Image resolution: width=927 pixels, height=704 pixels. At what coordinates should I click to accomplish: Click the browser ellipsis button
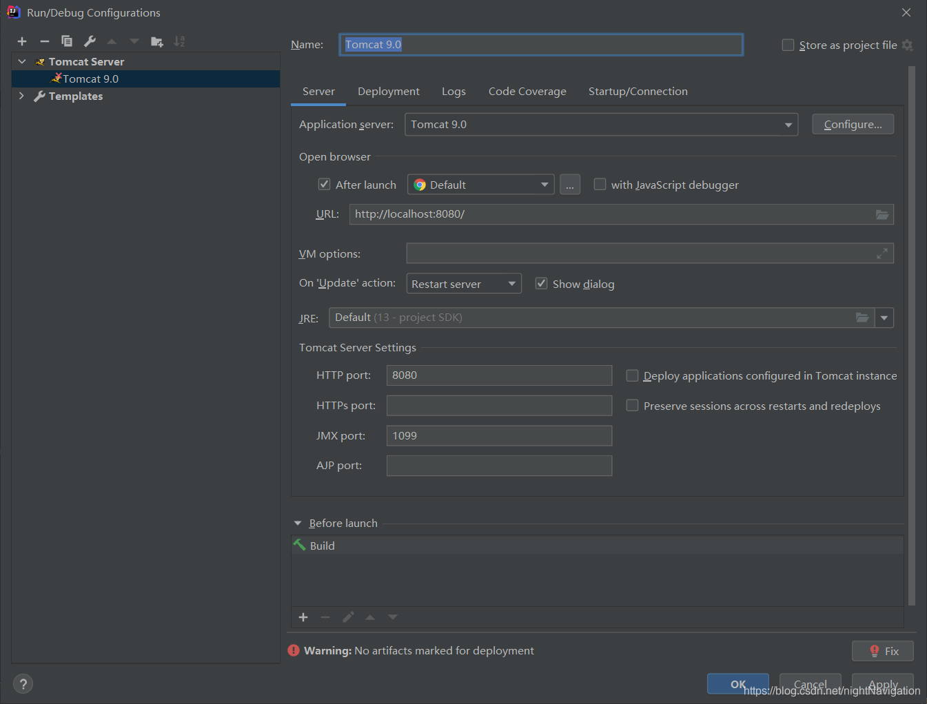pos(570,185)
